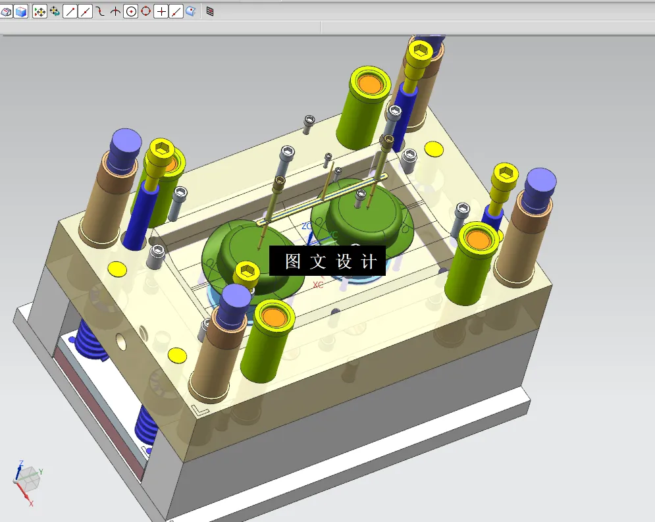This screenshot has height=522, width=655.
Task: Click the Y axis on the orientation triad
Action: [39, 472]
